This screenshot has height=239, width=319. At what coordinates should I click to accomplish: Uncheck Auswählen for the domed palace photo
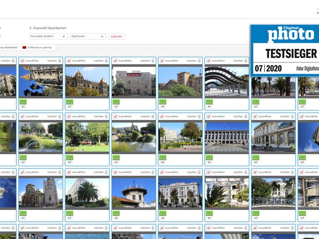pyautogui.click(x=69, y=61)
